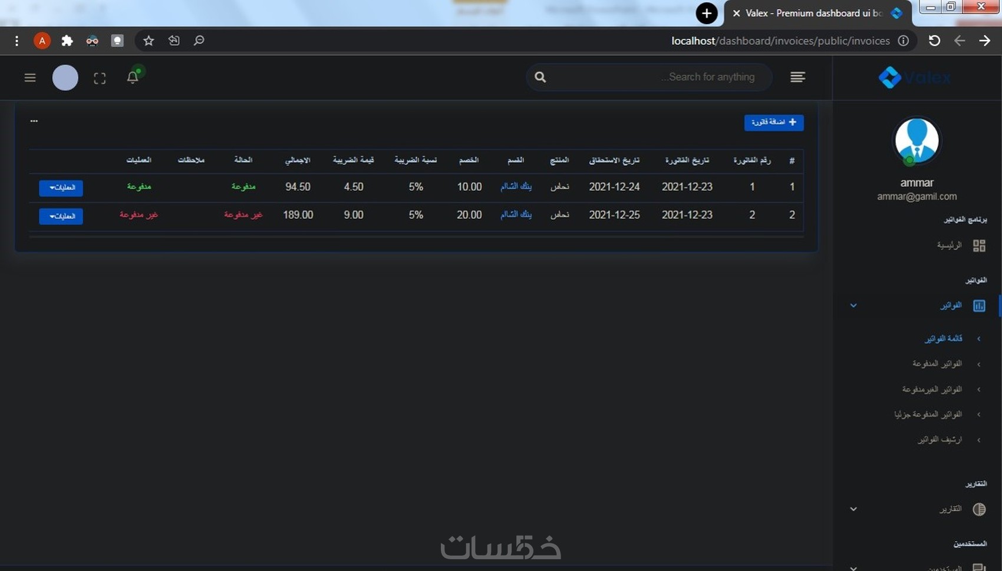Click بنك الشام link in row 2
This screenshot has width=1002, height=571.
(x=516, y=215)
